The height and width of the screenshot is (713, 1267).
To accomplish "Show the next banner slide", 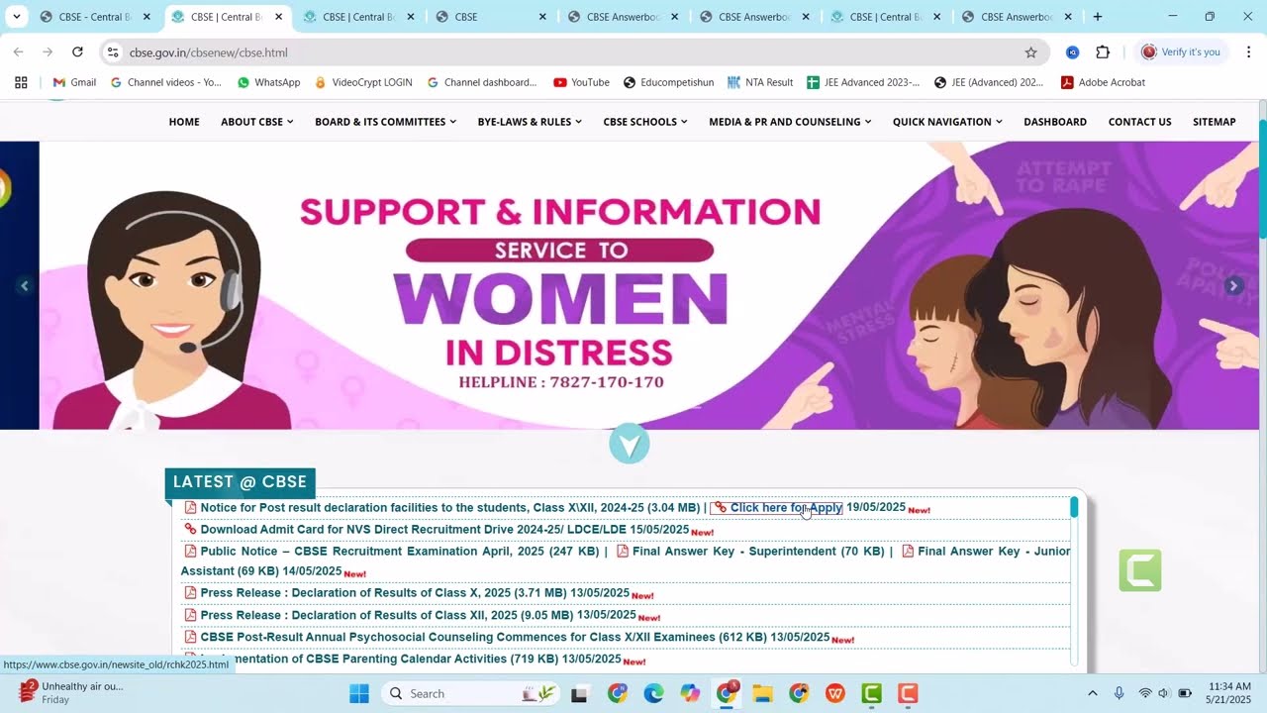I will click(1233, 286).
